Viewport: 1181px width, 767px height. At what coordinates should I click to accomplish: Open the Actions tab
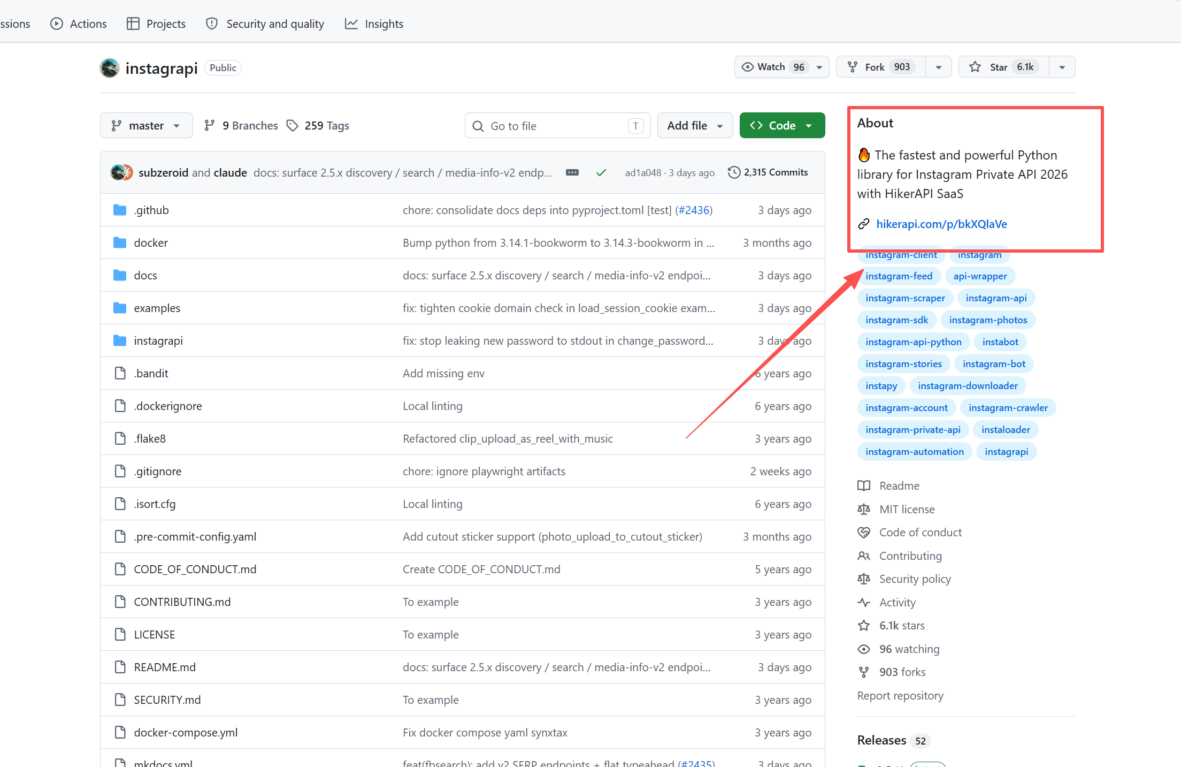79,24
